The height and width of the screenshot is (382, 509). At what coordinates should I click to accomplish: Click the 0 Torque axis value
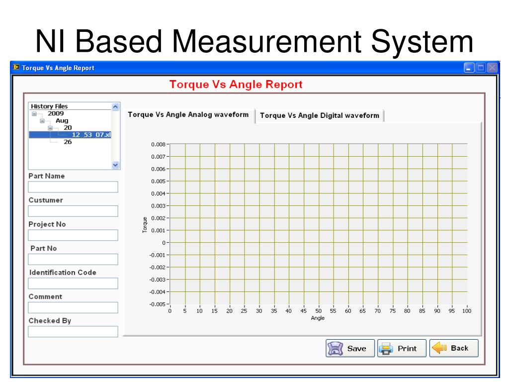(x=164, y=243)
